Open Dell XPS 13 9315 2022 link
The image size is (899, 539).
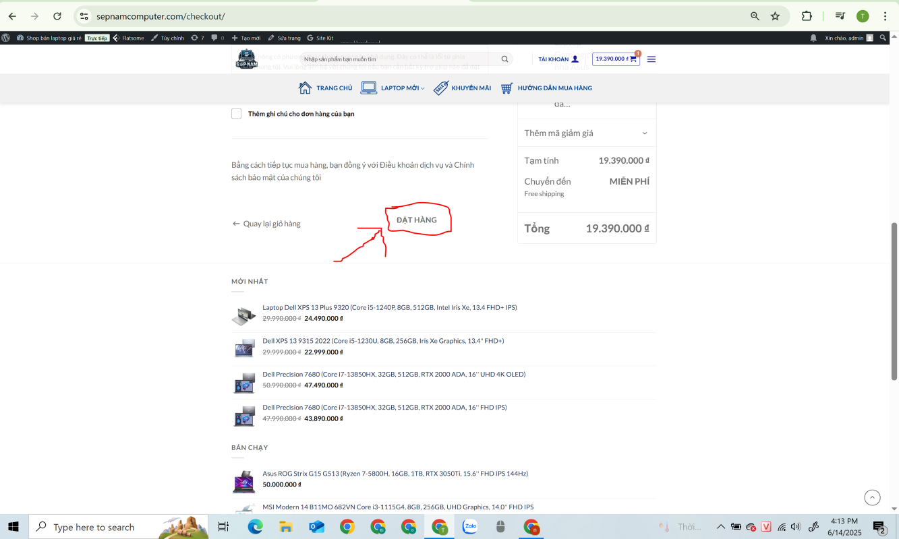click(383, 341)
